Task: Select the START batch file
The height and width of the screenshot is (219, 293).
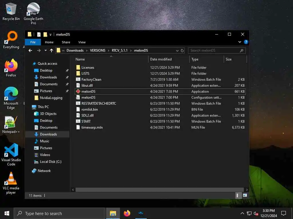Action: click(x=160, y=121)
